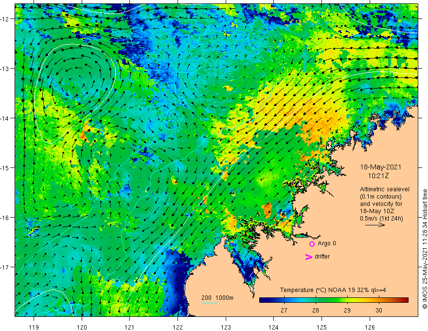Click the '28' color bar tick label
428x331 pixels.
[316, 310]
